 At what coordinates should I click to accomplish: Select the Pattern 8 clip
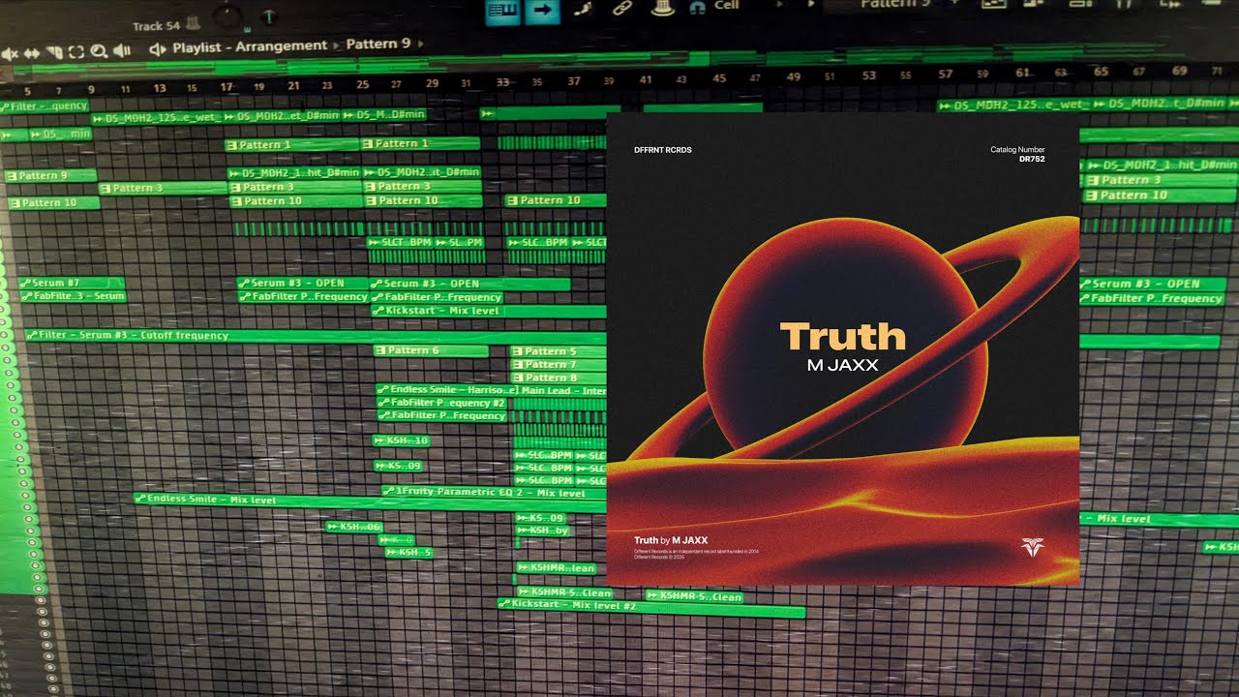coord(558,378)
